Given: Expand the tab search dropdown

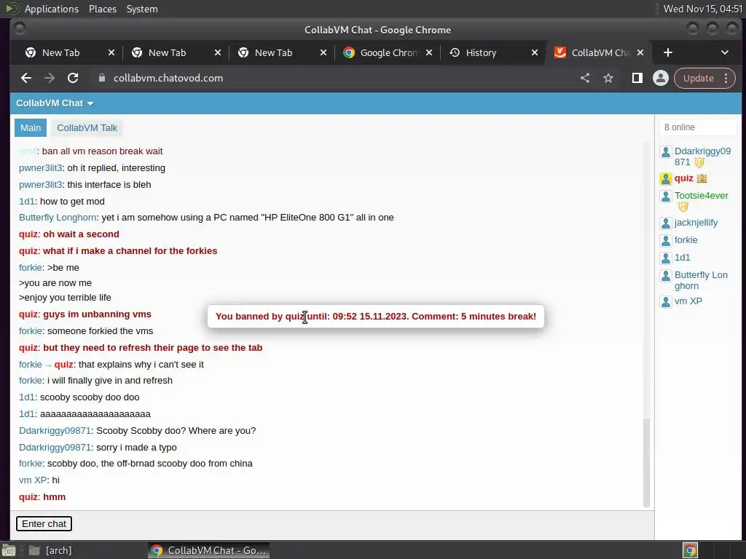Looking at the screenshot, I should pyautogui.click(x=725, y=52).
